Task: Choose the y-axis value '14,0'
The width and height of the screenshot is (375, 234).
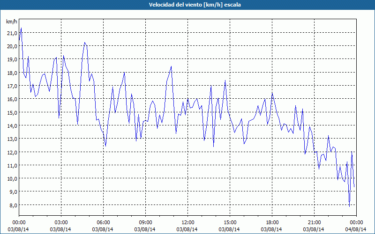Action: (x=12, y=125)
